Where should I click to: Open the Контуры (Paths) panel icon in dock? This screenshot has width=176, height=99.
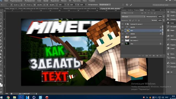tap(168, 67)
